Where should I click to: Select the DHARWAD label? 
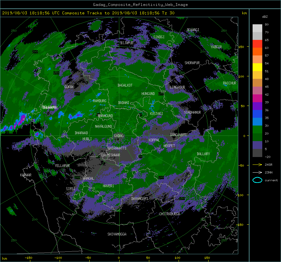tap(81, 133)
